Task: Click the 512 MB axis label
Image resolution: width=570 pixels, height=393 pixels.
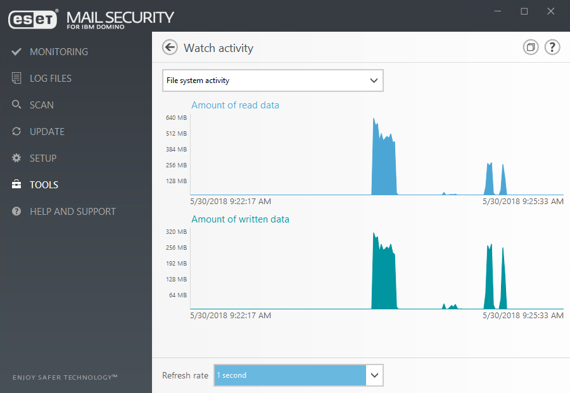Action: point(176,134)
